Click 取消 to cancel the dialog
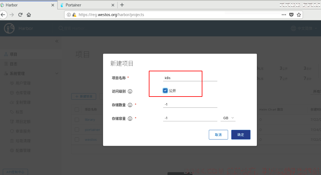 click(218, 135)
